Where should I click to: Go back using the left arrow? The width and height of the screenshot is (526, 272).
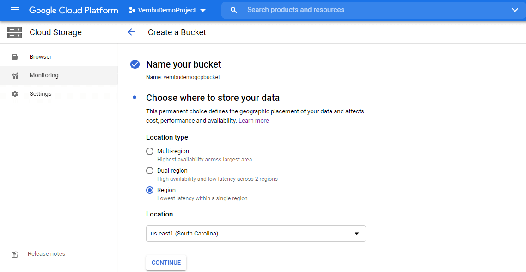131,32
